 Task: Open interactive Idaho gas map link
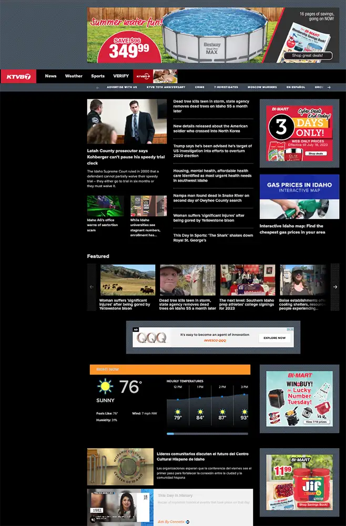(292, 229)
